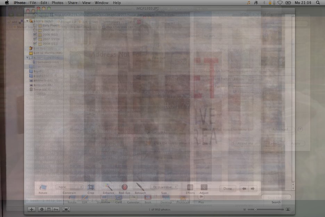The image size is (325, 217).
Task: Open the Constrain dropdown set to None
Action: pos(69,187)
